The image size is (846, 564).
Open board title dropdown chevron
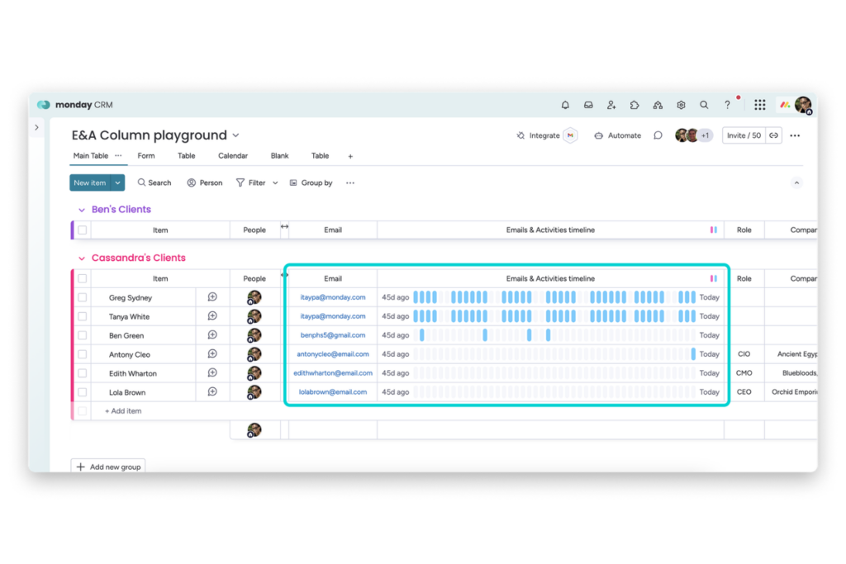(235, 135)
